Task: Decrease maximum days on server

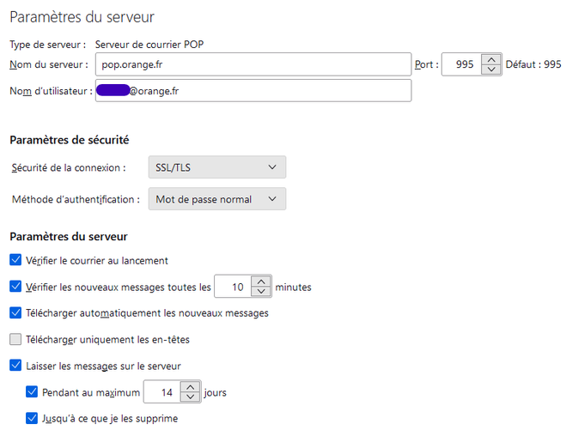Action: pos(192,397)
